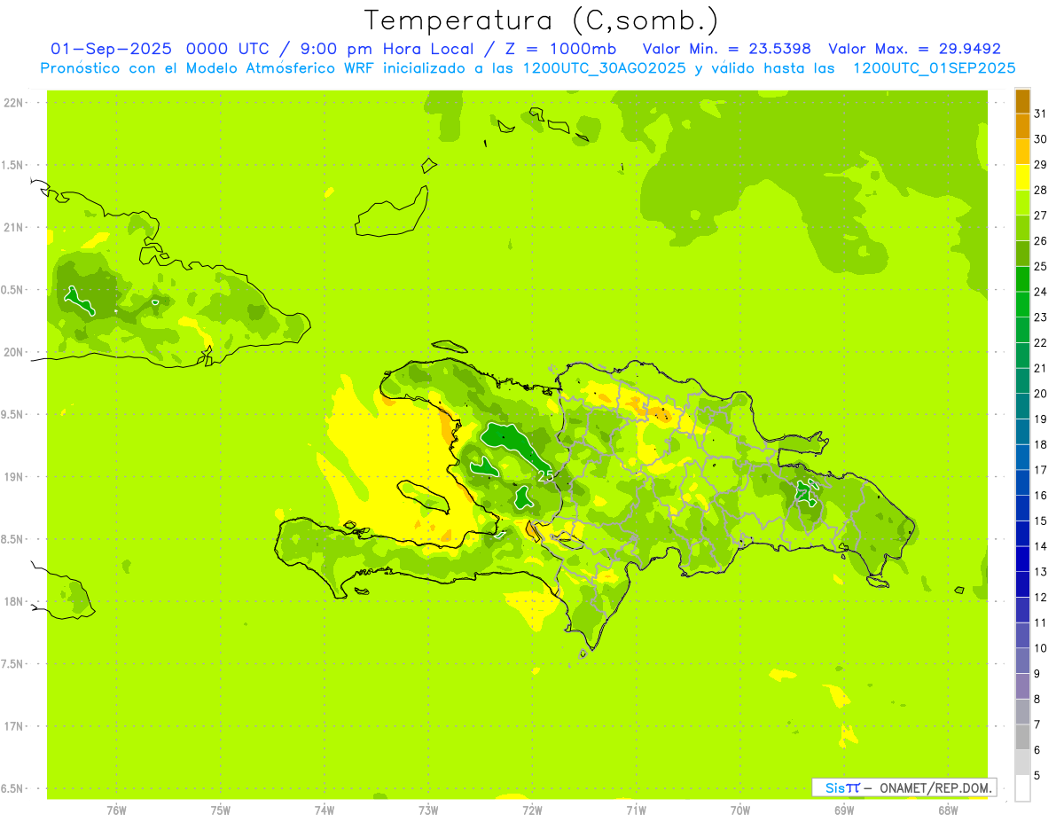1064x822 pixels.
Task: Click the "72W" longitude axis label
Action: [x=532, y=810]
